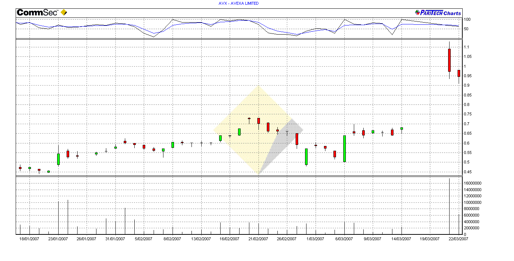The image size is (514, 261).
Task: Select the 18/01/2007 date label
Action: [29, 239]
